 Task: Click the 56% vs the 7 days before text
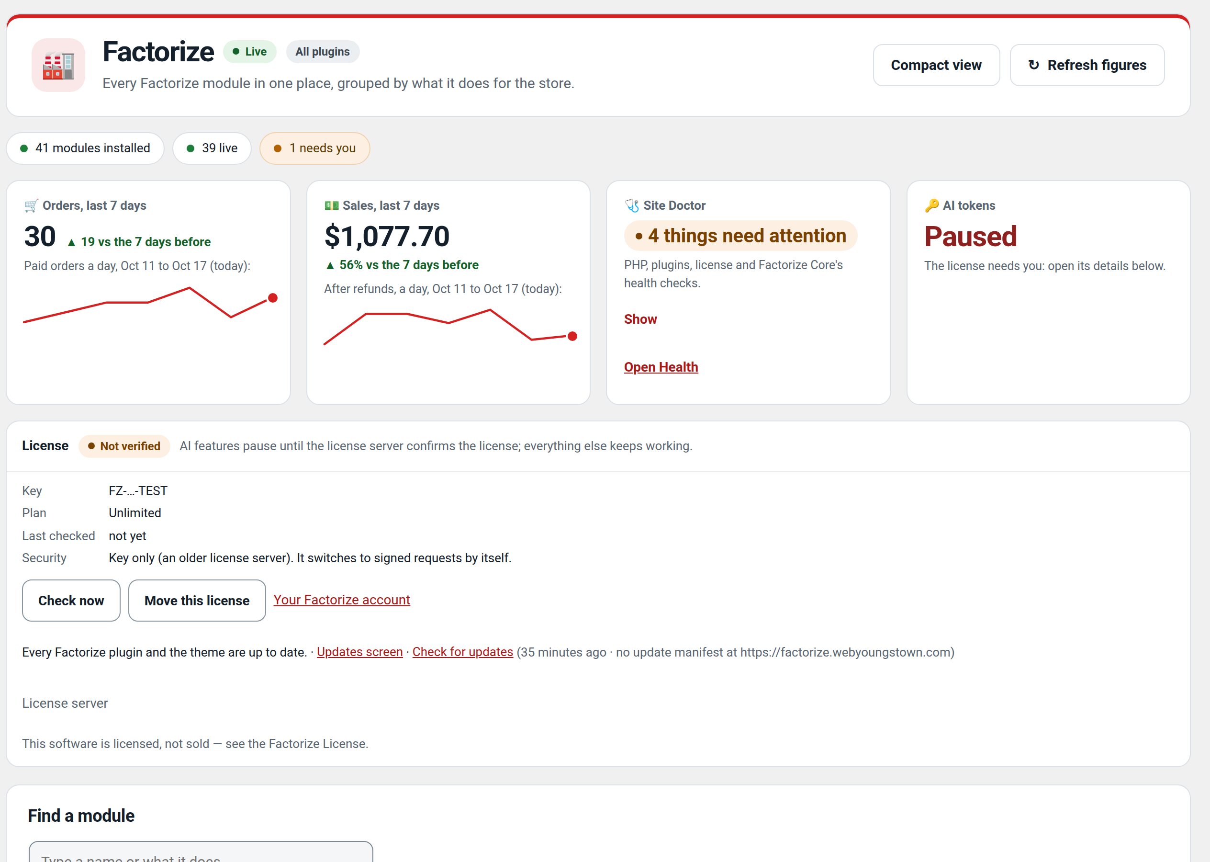402,265
